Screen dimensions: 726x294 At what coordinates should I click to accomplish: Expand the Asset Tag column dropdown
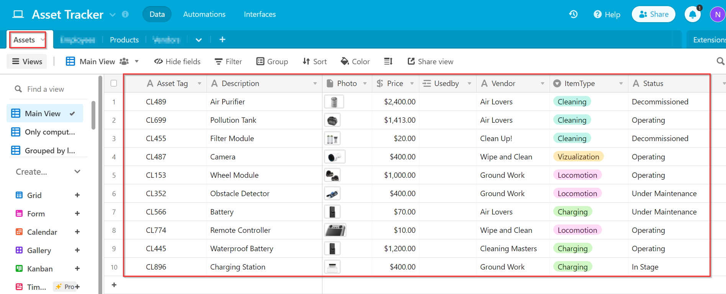[199, 83]
